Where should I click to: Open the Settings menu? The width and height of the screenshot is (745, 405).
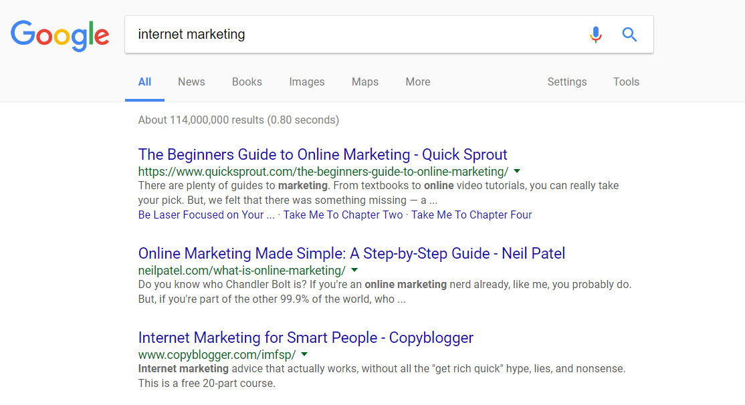click(x=567, y=82)
